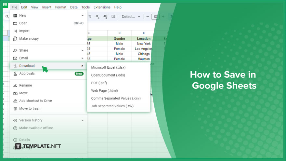Expand the New submenu arrow
The image size is (286, 161).
[x=83, y=16]
